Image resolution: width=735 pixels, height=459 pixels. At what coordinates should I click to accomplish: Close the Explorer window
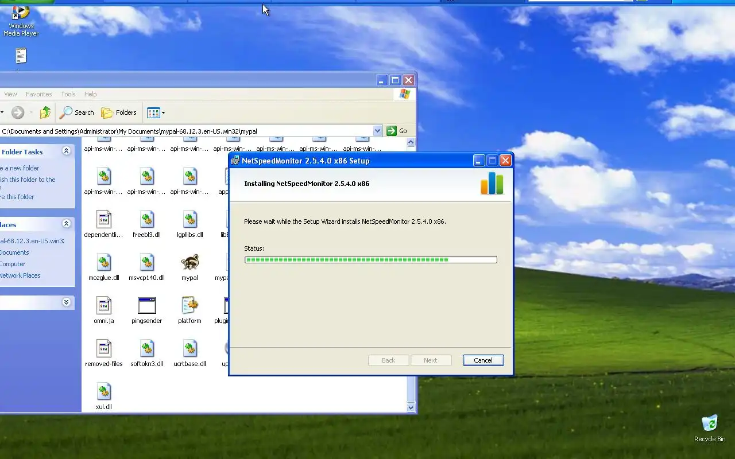(x=408, y=80)
